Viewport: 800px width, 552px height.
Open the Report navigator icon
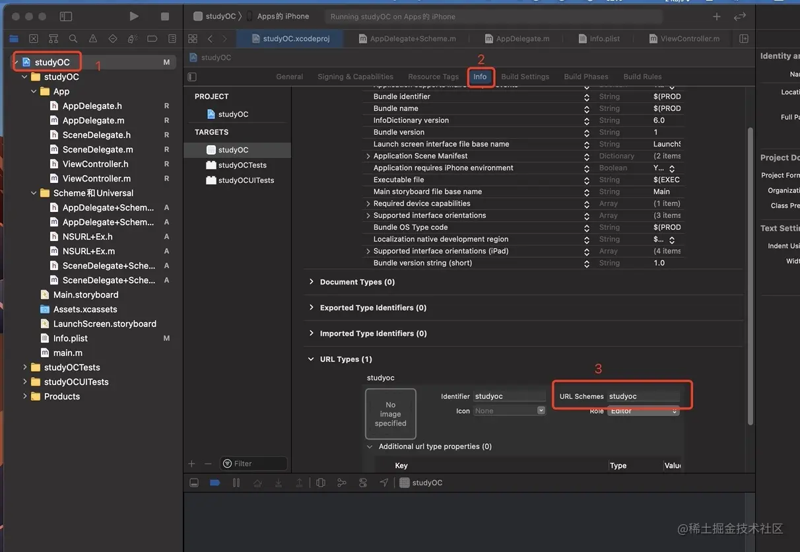pos(172,39)
